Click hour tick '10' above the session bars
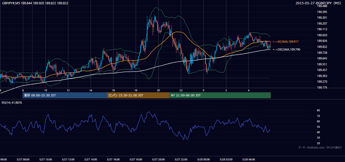 point(46,90)
